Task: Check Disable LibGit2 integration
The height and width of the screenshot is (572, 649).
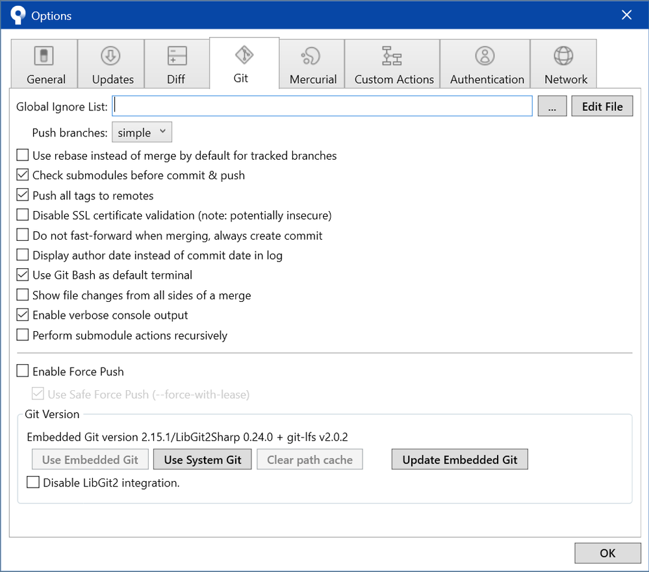Action: tap(33, 482)
